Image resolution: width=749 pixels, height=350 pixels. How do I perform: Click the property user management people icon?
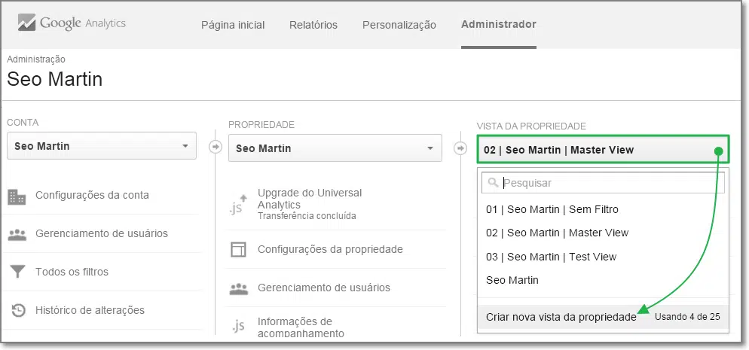pyautogui.click(x=239, y=288)
